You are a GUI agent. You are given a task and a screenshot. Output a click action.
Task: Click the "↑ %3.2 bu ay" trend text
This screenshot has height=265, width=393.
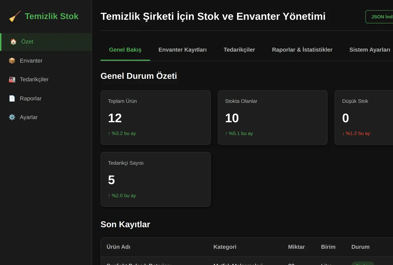[122, 133]
